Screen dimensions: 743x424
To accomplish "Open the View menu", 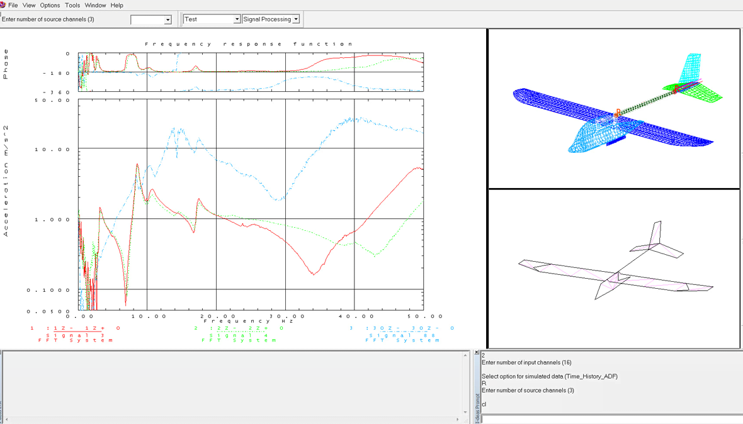I will (29, 5).
